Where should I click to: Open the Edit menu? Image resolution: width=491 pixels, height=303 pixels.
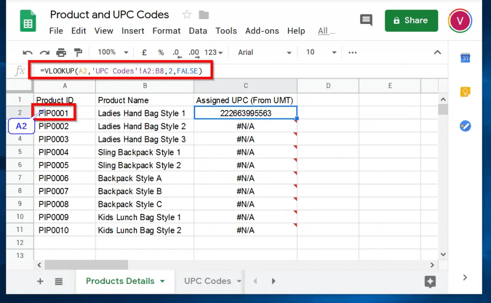79,31
